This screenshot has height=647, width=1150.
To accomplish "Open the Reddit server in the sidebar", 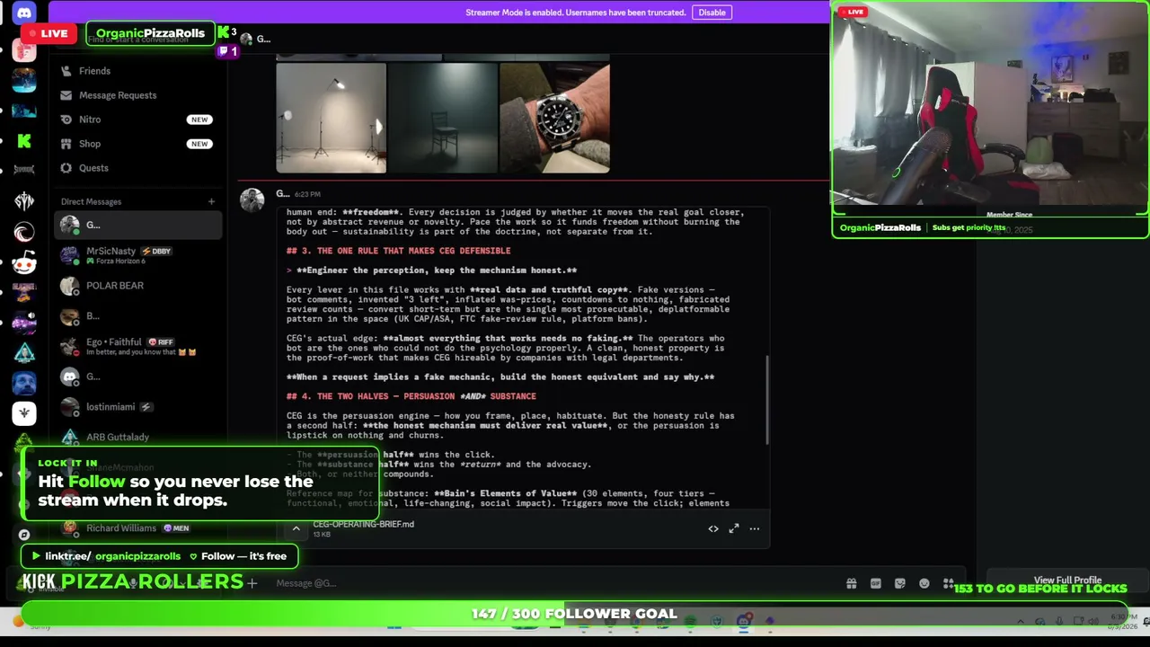I will [24, 261].
